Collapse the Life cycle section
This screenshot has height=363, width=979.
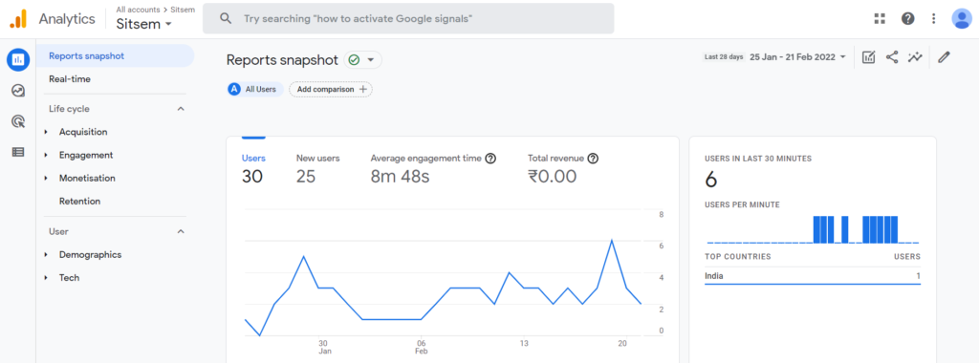(x=181, y=109)
